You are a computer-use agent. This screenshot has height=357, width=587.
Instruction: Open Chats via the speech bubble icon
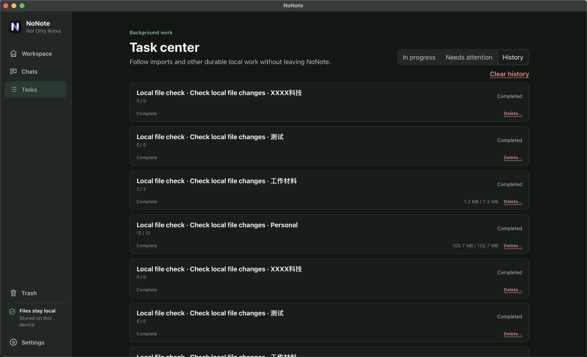14,72
